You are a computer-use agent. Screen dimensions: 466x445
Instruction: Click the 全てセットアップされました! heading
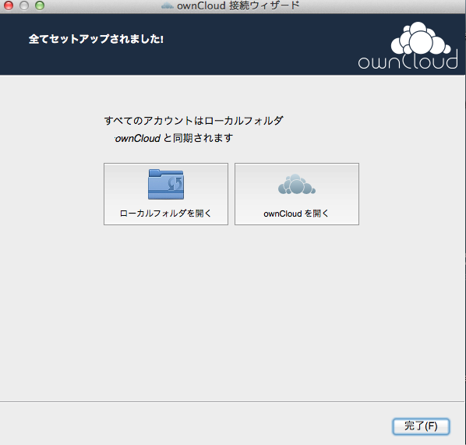tap(96, 39)
